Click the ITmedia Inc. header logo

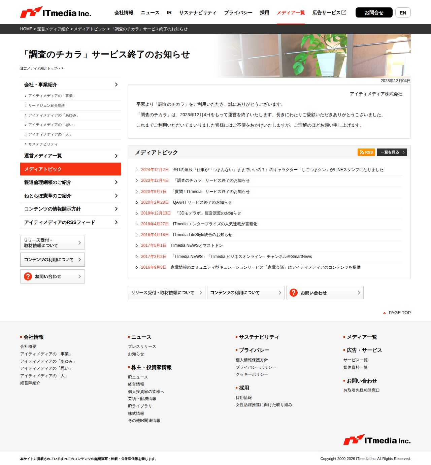[56, 12]
